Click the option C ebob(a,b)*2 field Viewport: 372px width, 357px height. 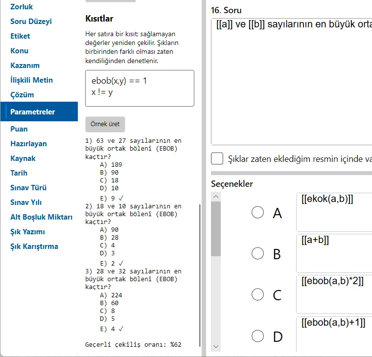tap(334, 294)
